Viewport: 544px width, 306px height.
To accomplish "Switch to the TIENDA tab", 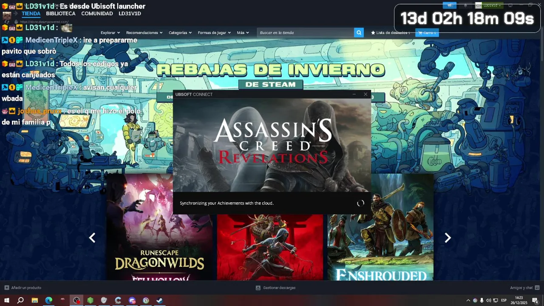I will click(x=31, y=14).
